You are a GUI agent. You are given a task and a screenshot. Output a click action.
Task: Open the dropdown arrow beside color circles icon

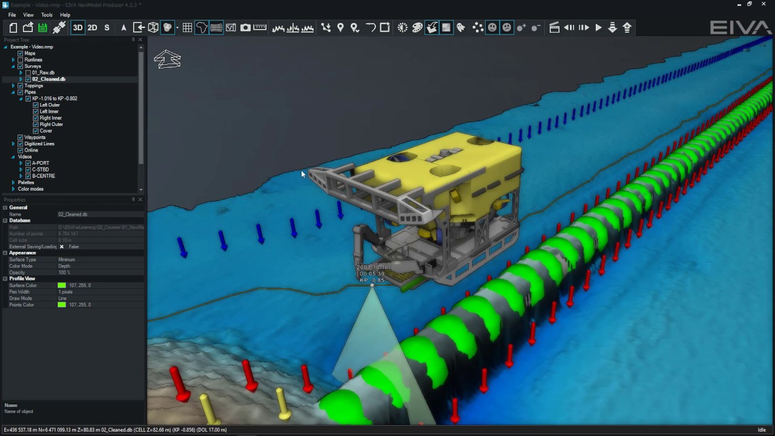[x=177, y=27]
